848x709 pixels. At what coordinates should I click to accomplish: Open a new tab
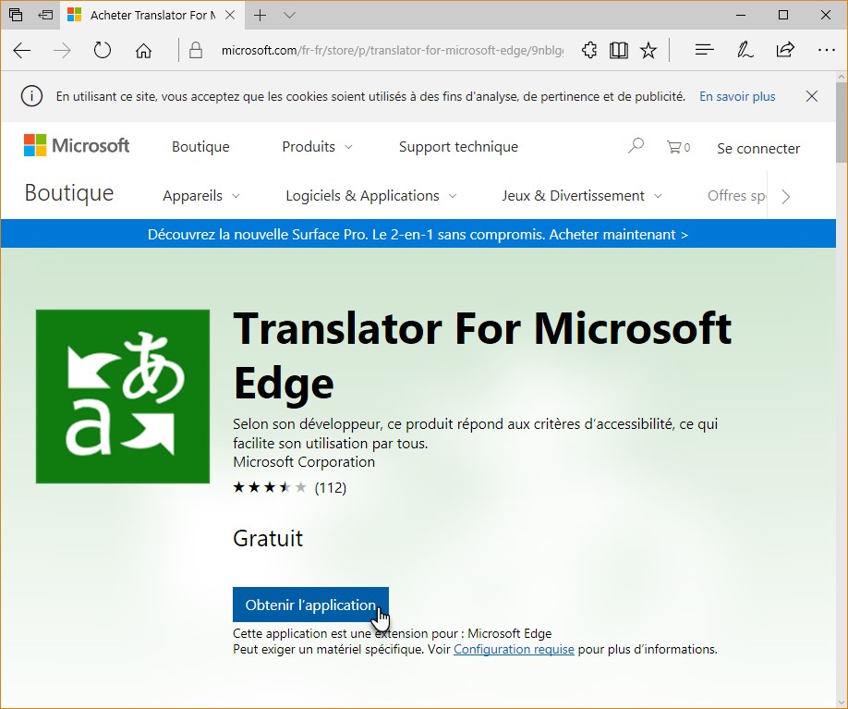(260, 15)
